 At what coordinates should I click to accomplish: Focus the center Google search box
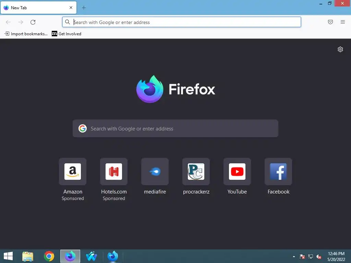pos(175,129)
